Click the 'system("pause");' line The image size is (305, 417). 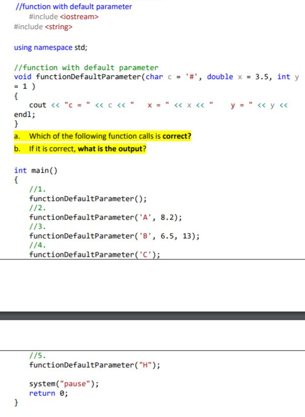[64, 384]
